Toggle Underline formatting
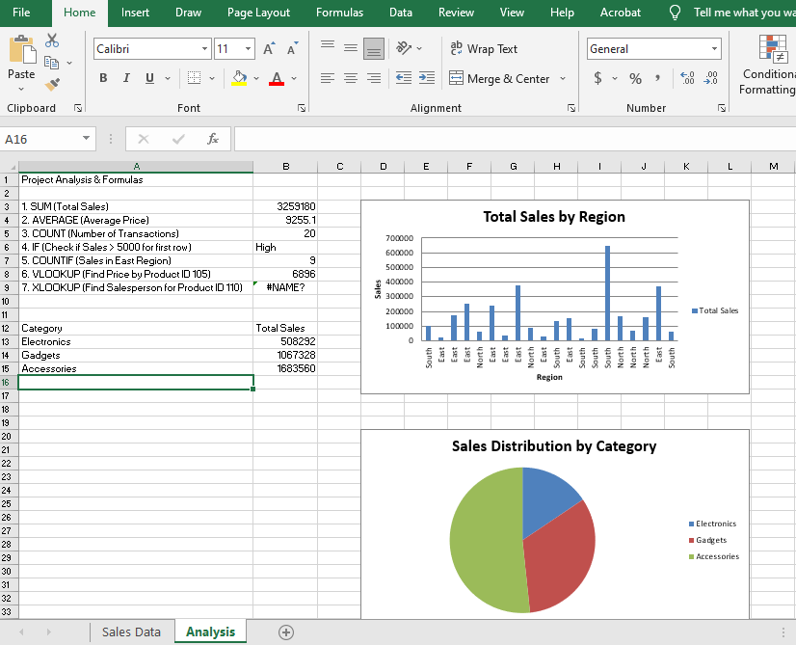This screenshot has width=796, height=645. pyautogui.click(x=149, y=78)
